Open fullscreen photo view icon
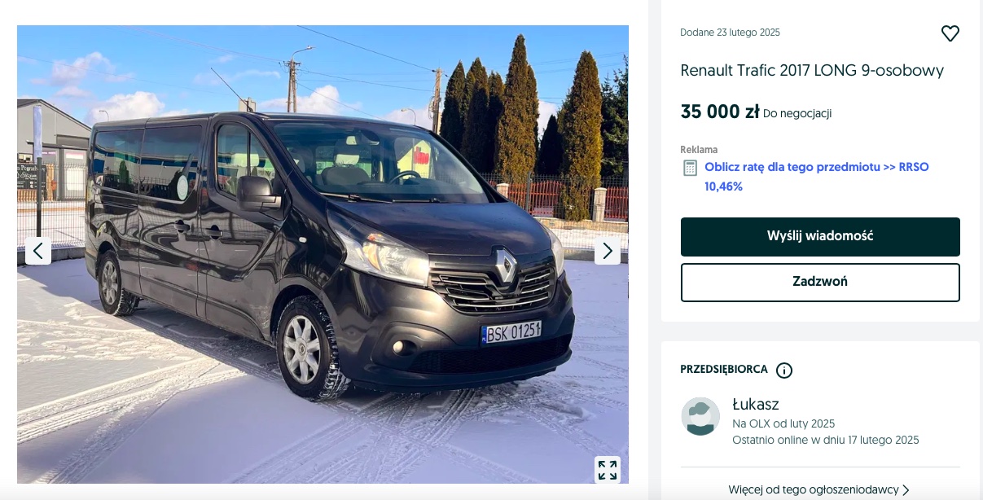The width and height of the screenshot is (983, 500). click(x=608, y=470)
